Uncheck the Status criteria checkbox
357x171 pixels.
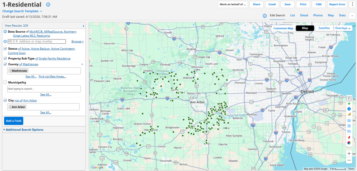5,49
